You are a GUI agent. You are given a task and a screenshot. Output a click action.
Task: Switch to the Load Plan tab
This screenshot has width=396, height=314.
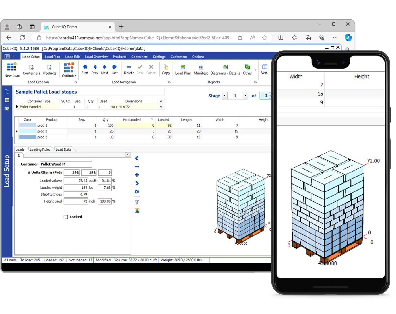tap(52, 57)
